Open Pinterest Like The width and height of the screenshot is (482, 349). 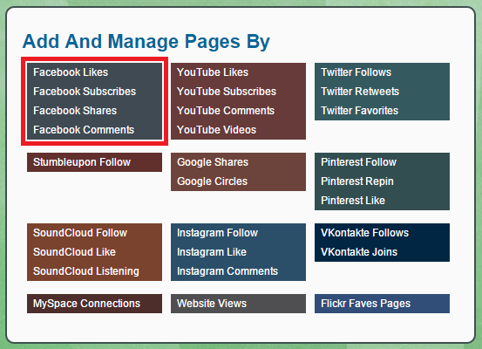353,201
